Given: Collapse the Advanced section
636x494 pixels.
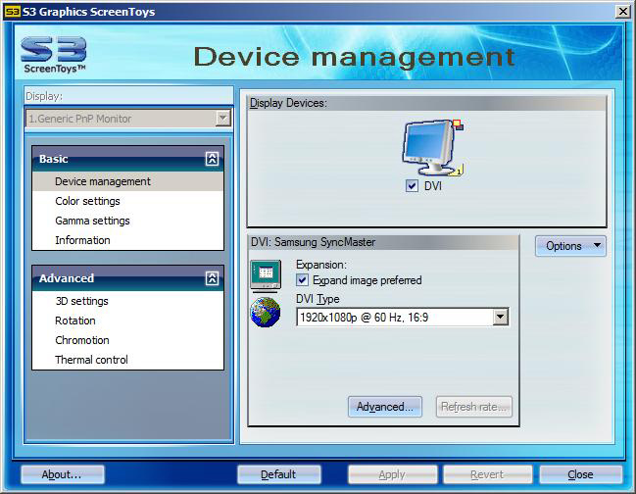Looking at the screenshot, I should tap(212, 278).
